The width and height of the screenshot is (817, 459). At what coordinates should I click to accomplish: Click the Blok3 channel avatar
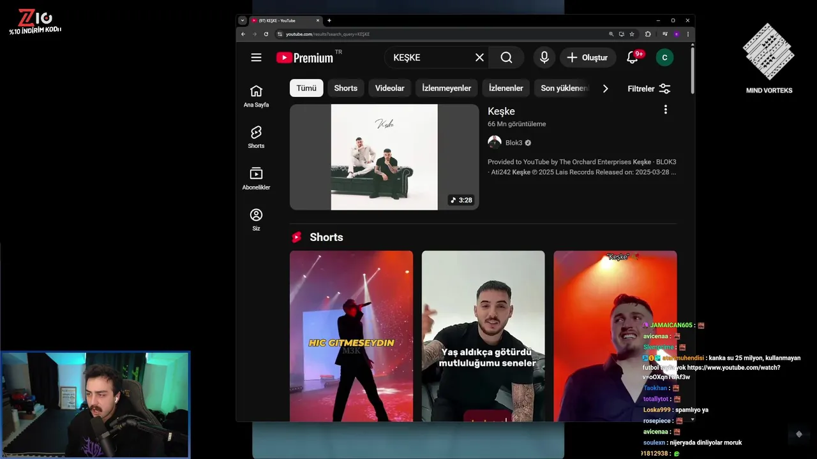pyautogui.click(x=495, y=142)
